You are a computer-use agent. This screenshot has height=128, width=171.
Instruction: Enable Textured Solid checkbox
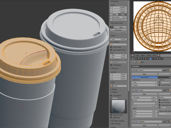pos(111,96)
